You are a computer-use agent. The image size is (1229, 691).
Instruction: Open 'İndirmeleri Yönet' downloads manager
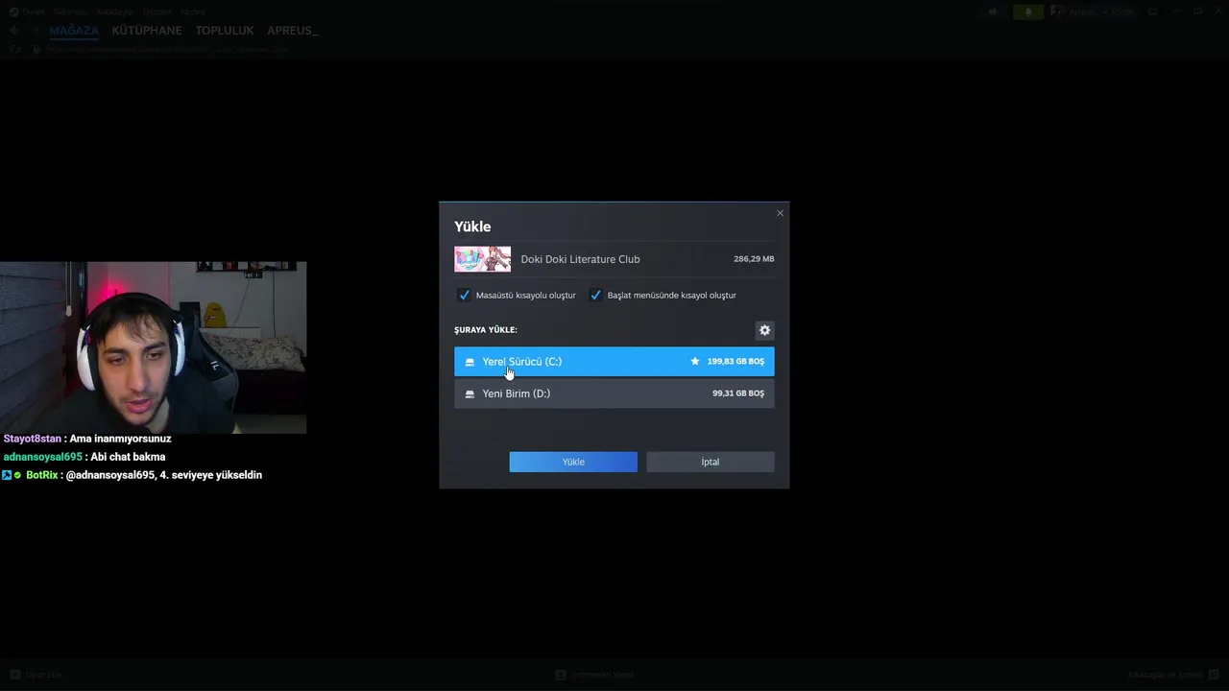click(595, 675)
